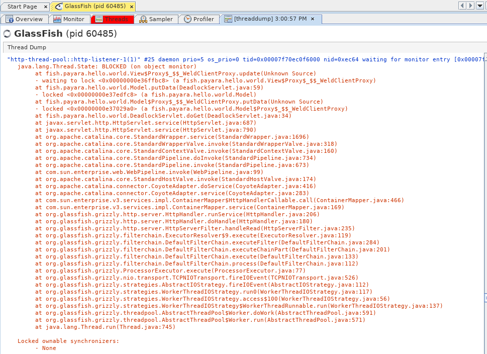Open the document list dropdown arrow
The height and width of the screenshot is (354, 487).
coord(481,6)
